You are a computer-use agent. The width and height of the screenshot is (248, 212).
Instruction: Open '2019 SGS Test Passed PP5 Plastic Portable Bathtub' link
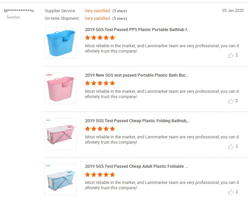(x=137, y=30)
